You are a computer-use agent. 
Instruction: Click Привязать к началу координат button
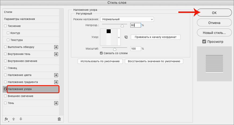[x=156, y=37]
